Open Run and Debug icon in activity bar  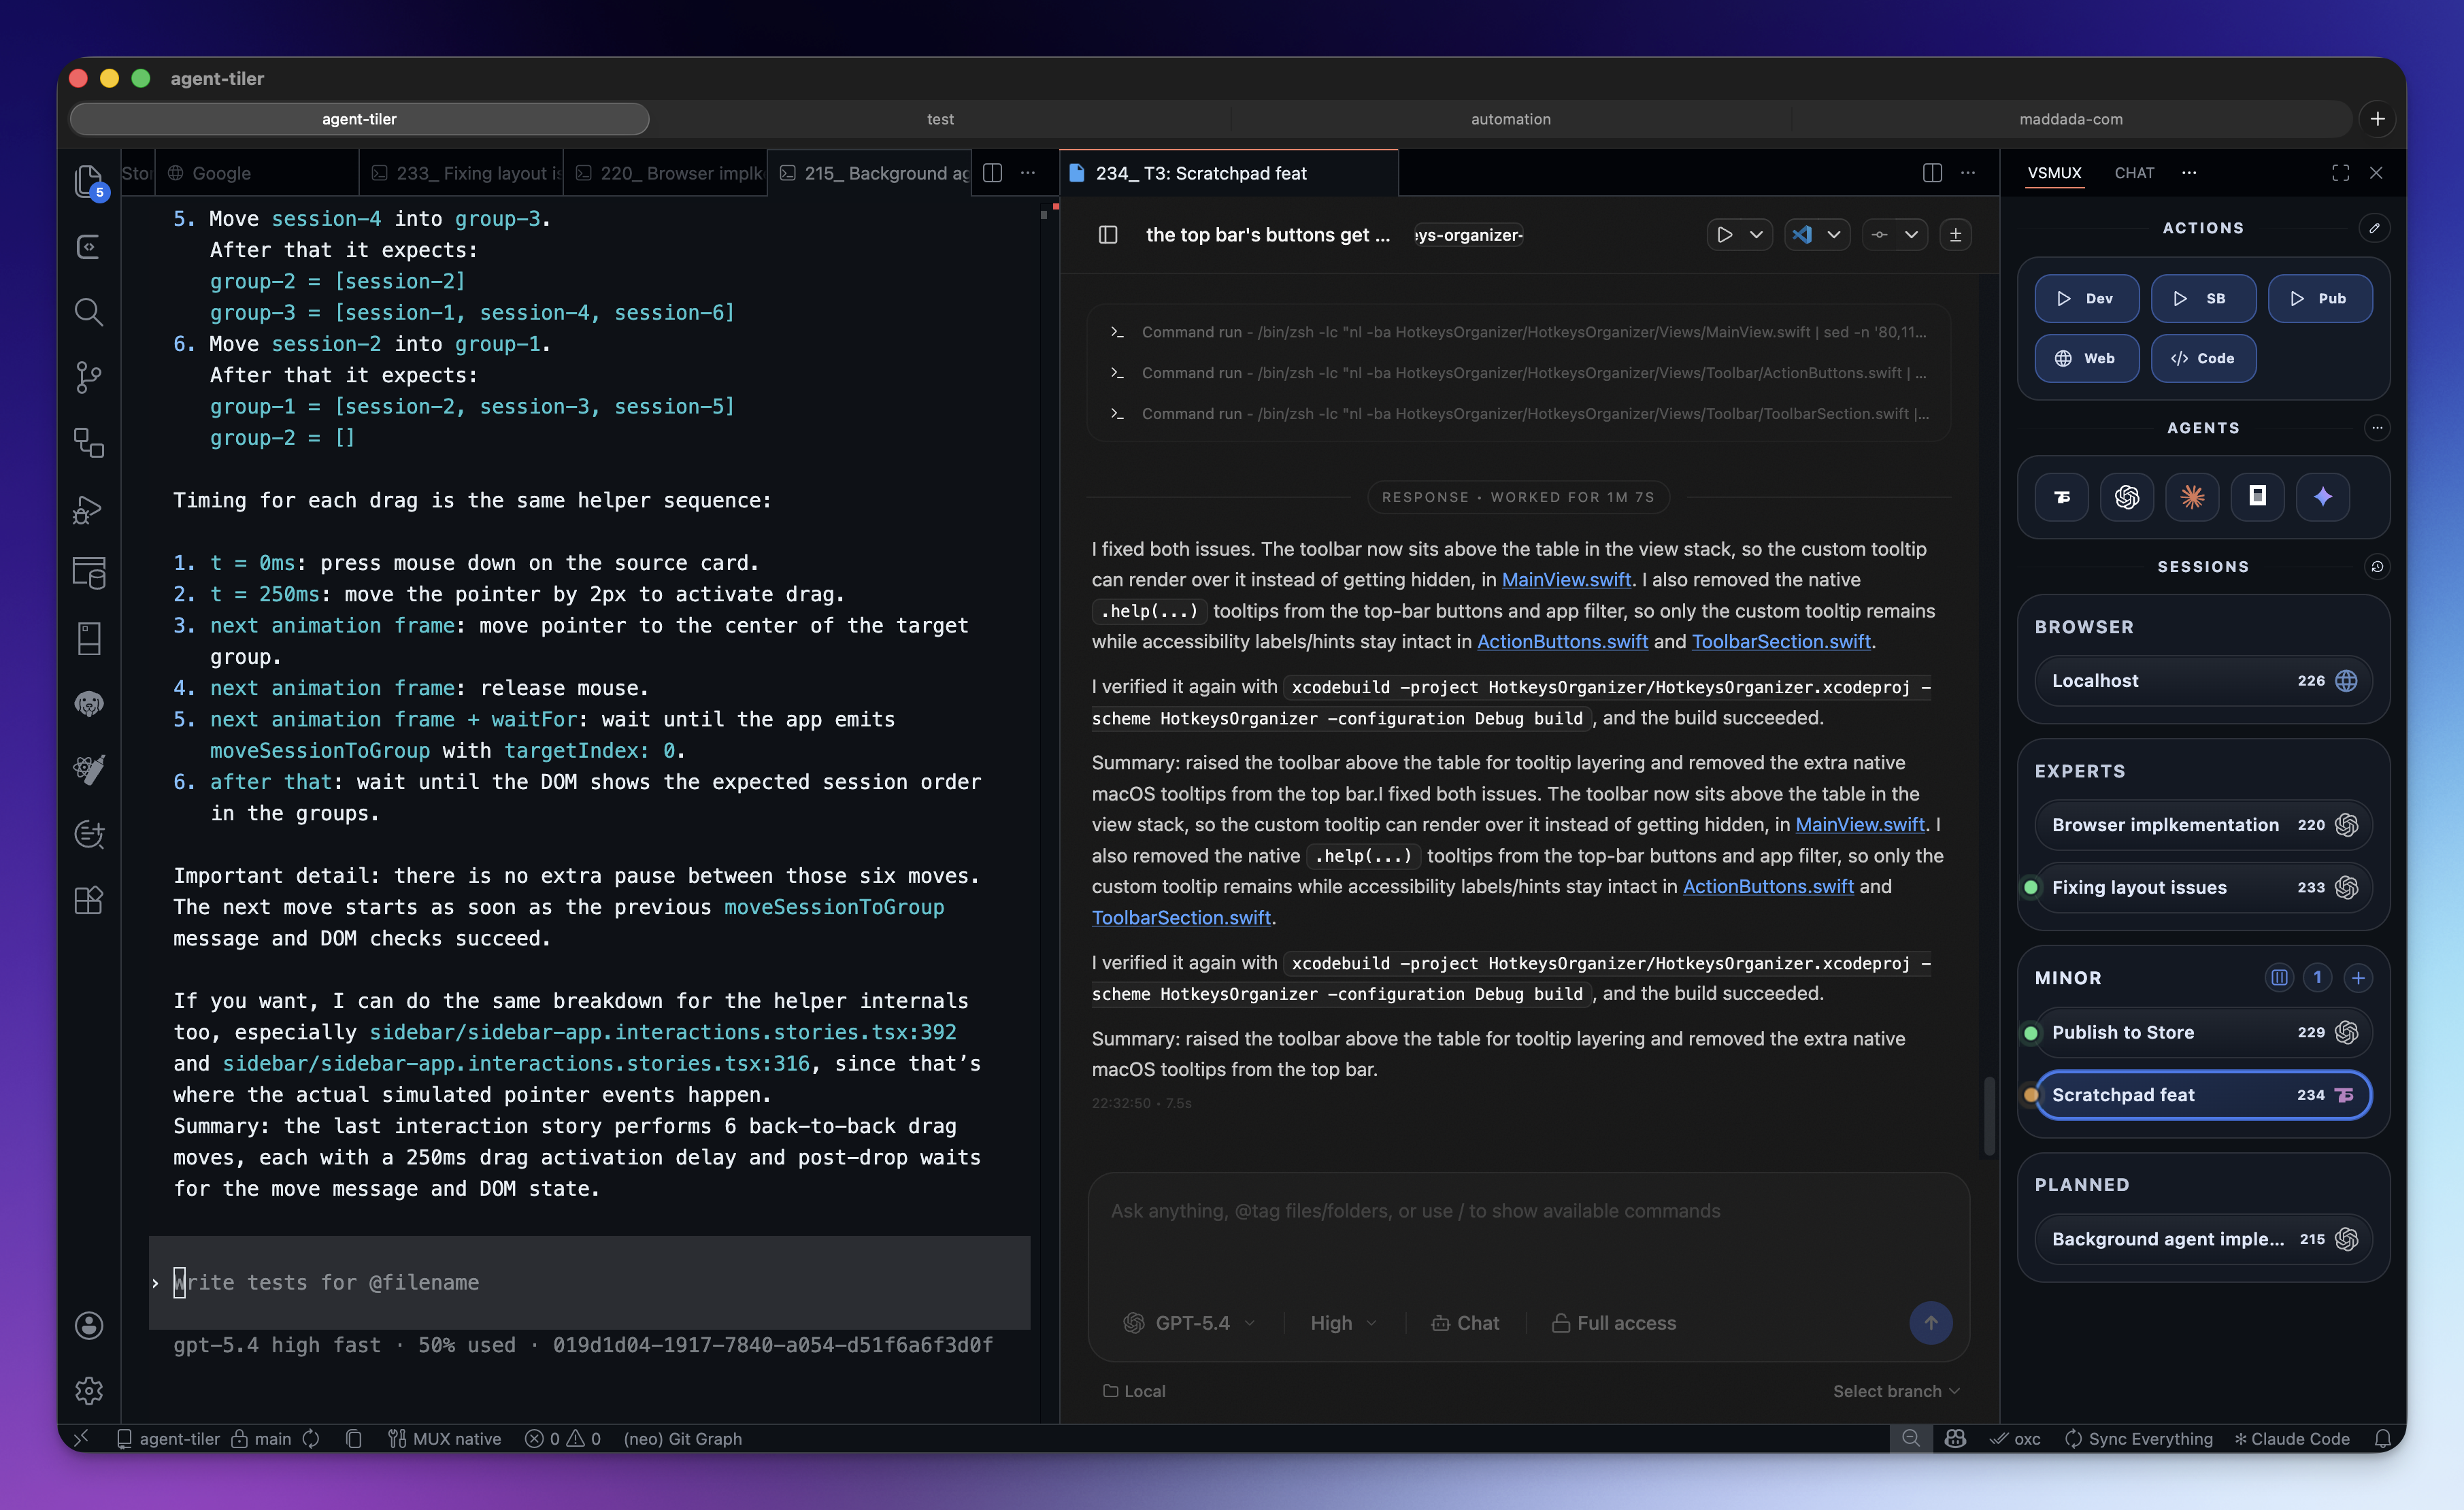click(x=89, y=509)
